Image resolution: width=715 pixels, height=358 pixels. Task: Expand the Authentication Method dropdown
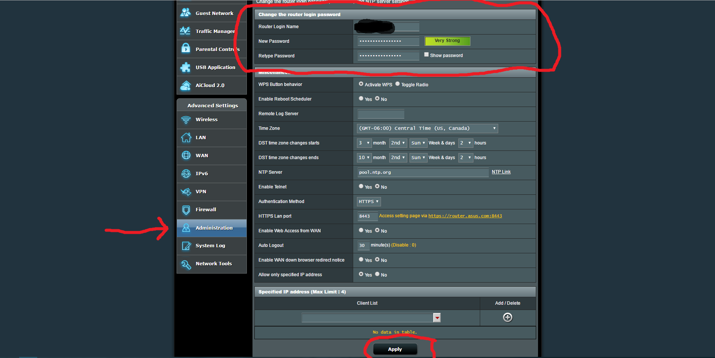pyautogui.click(x=368, y=202)
